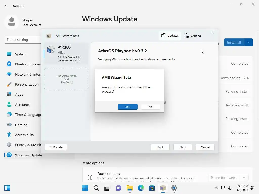The image size is (259, 194).
Task: Open Bluetooth & devices settings
Action: (23, 64)
